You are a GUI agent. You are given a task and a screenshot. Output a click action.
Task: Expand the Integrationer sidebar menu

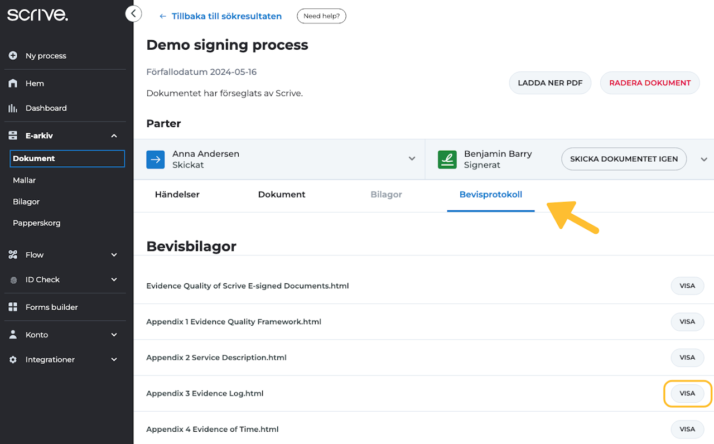pos(114,360)
